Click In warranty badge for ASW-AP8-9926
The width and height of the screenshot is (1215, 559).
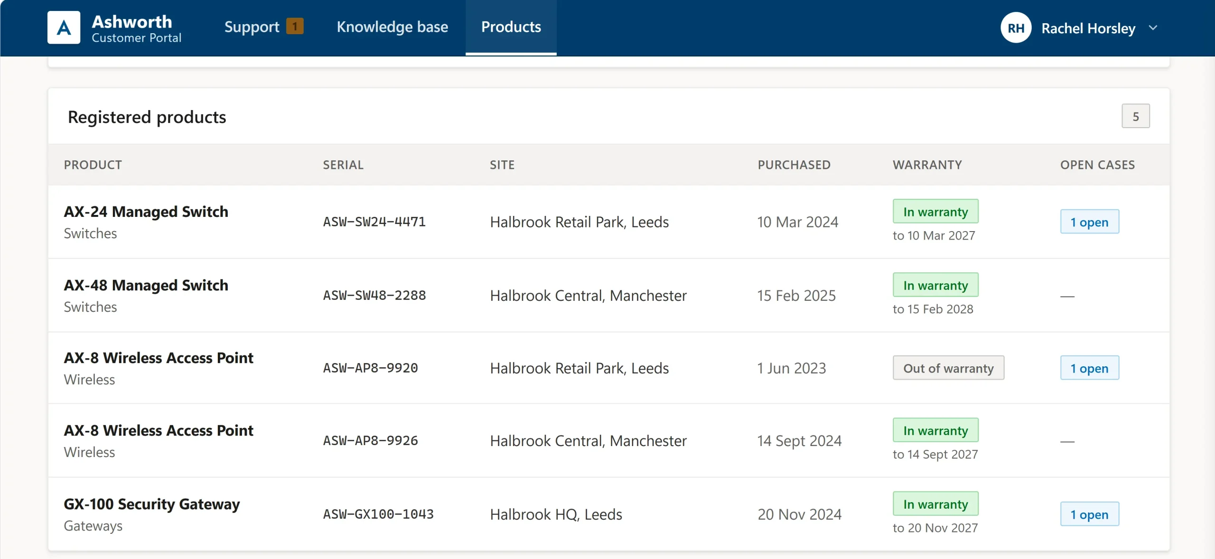pyautogui.click(x=935, y=430)
